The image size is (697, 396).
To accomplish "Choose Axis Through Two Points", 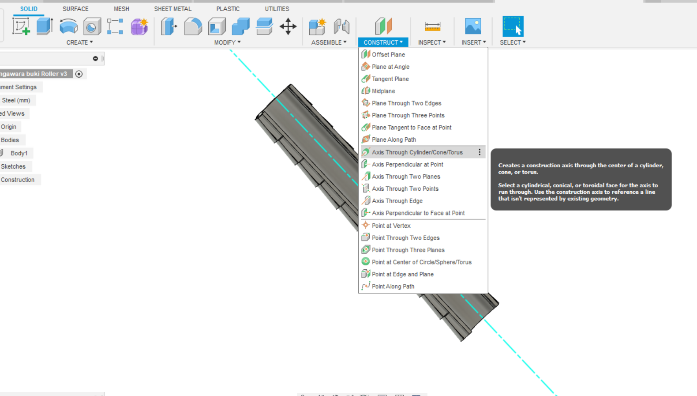I will click(x=423, y=189).
